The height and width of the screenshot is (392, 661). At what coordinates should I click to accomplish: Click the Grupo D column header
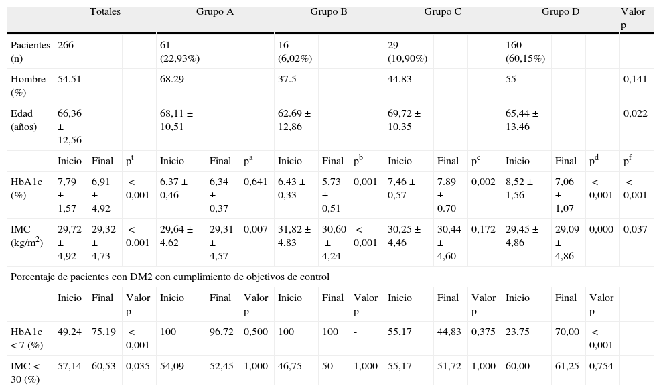pos(561,12)
